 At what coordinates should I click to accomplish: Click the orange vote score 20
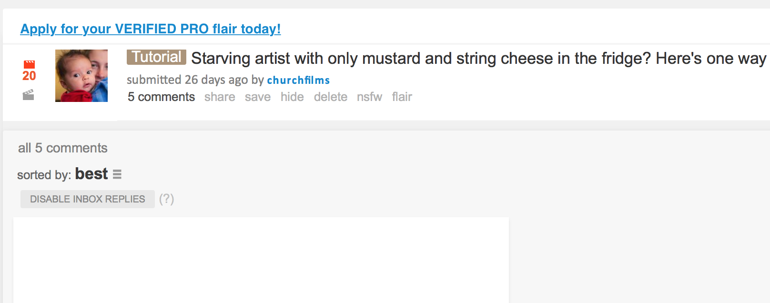pyautogui.click(x=29, y=76)
